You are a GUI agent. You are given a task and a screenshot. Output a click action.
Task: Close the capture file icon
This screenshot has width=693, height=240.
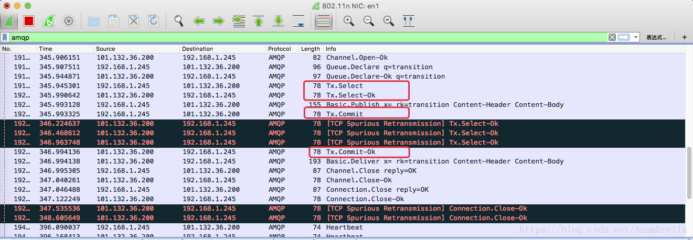pos(134,21)
